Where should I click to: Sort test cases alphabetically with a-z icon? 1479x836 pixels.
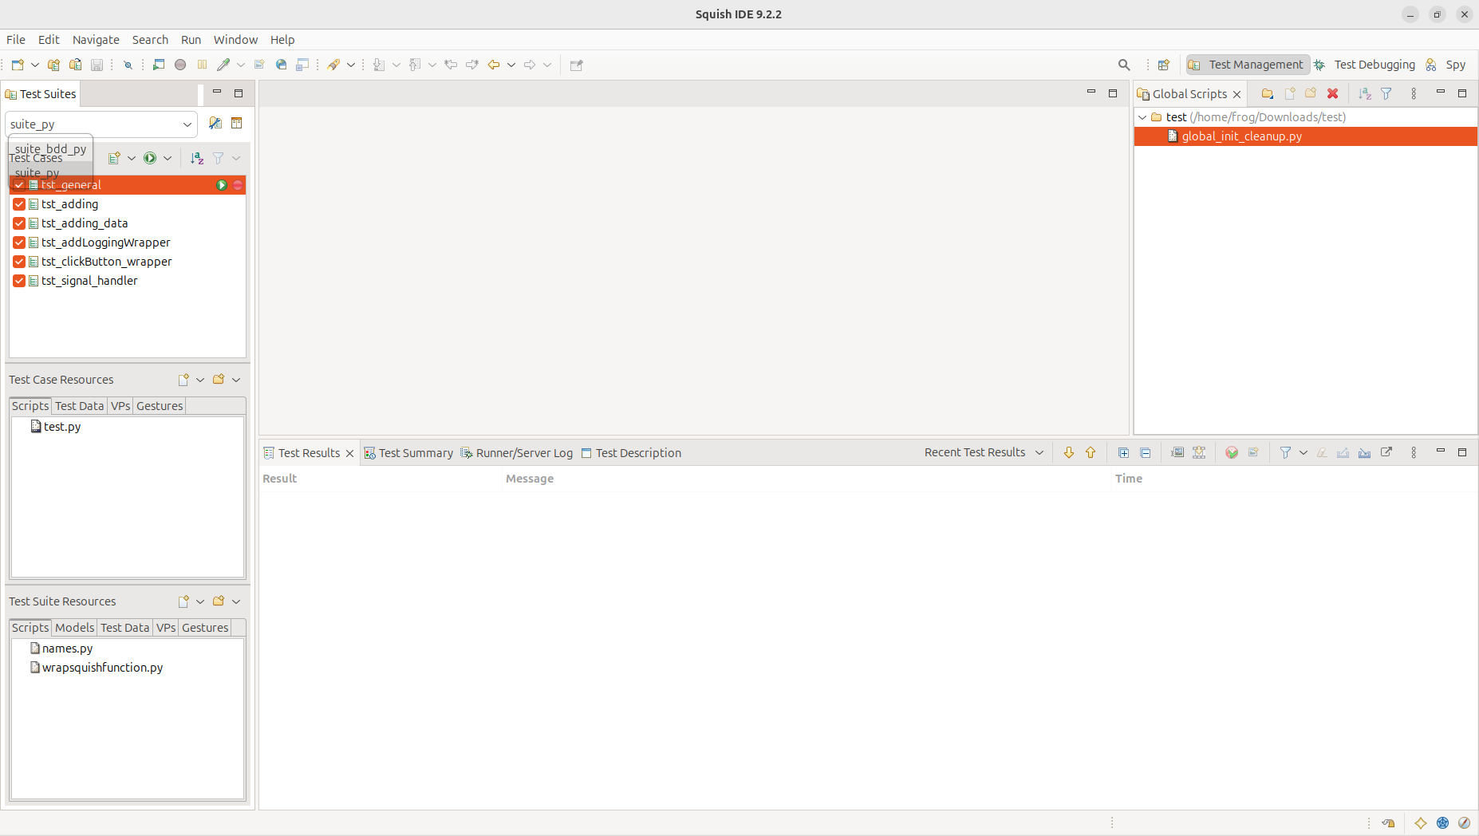click(x=197, y=158)
